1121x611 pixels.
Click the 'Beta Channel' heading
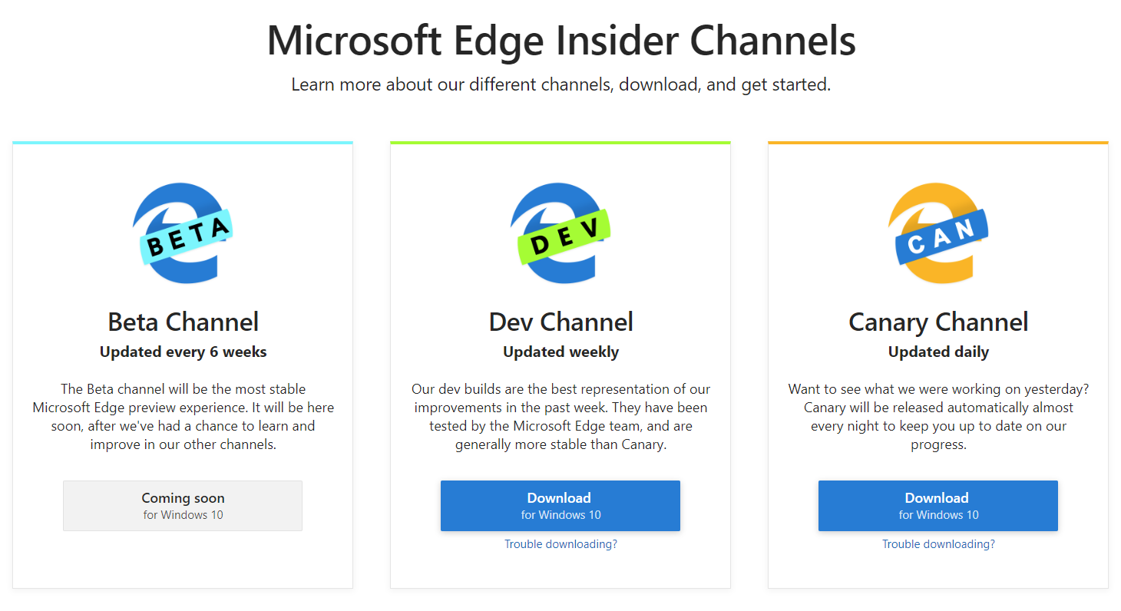point(183,322)
